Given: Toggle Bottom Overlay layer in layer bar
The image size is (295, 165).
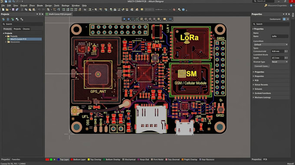Looking at the screenshot, I should [x=112, y=159].
